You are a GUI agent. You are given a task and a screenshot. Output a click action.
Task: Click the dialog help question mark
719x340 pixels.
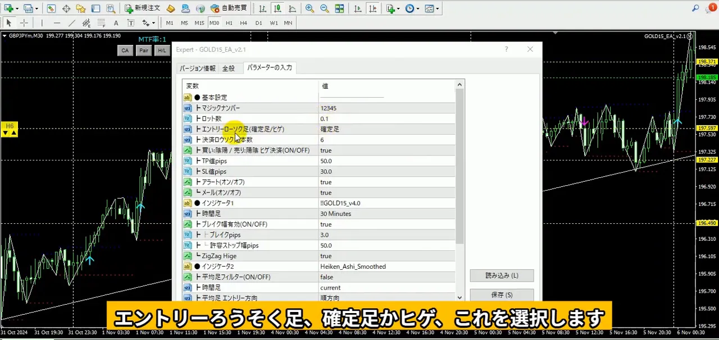[506, 49]
